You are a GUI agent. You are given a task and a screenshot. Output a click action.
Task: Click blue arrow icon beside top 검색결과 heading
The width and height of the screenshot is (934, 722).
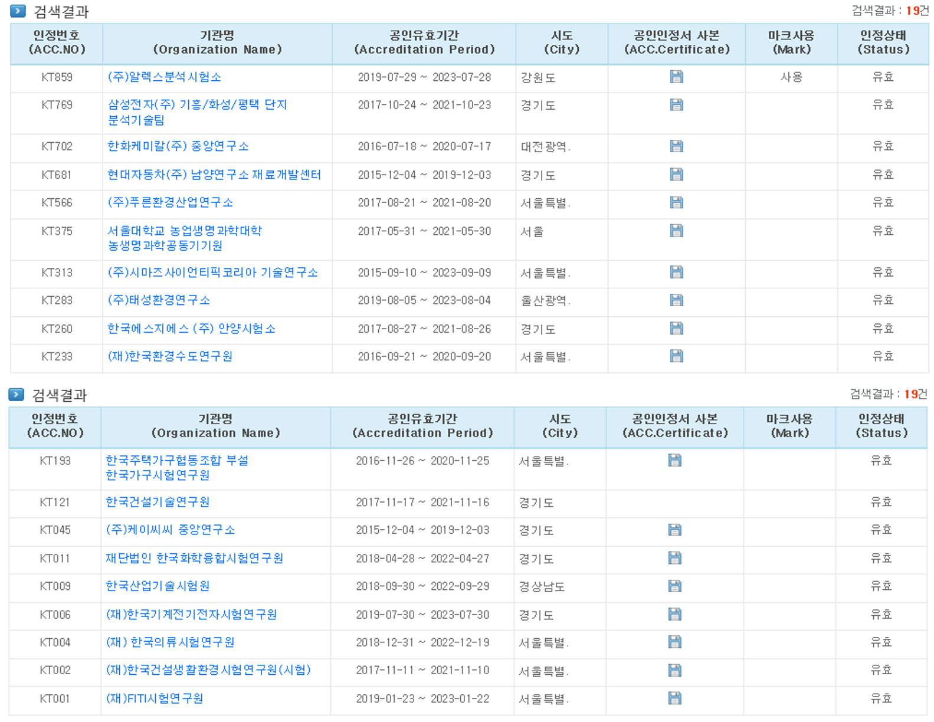click(x=18, y=11)
